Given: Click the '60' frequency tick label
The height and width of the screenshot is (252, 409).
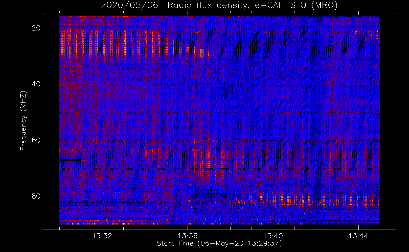Looking at the screenshot, I should (36, 140).
